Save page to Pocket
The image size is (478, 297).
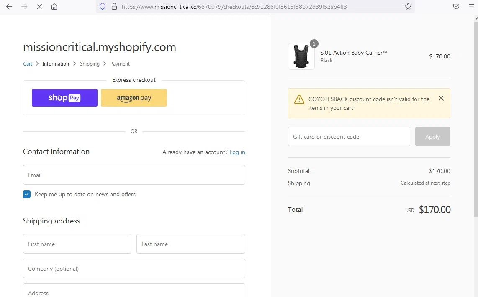(x=456, y=6)
